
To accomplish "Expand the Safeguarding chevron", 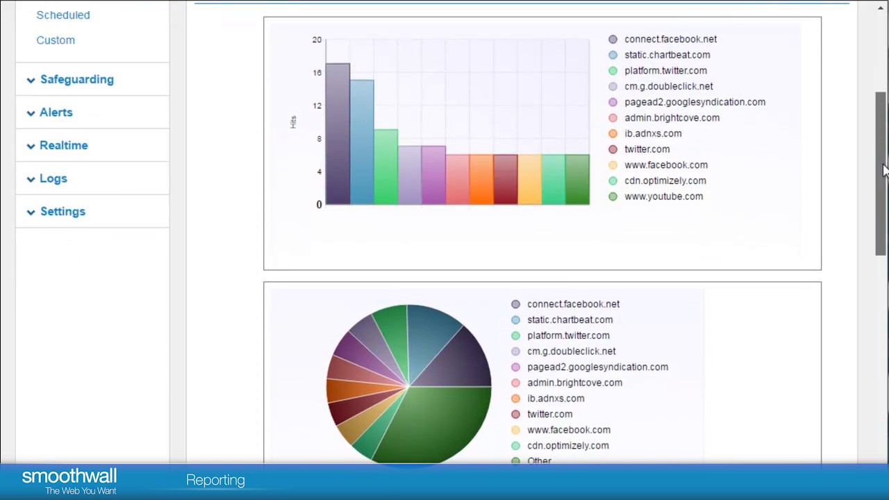I will tap(31, 80).
